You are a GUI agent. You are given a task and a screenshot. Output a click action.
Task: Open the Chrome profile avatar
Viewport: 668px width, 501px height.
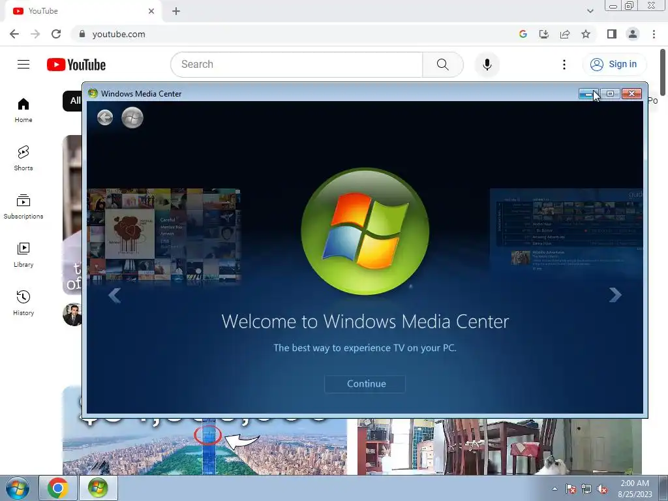click(633, 34)
